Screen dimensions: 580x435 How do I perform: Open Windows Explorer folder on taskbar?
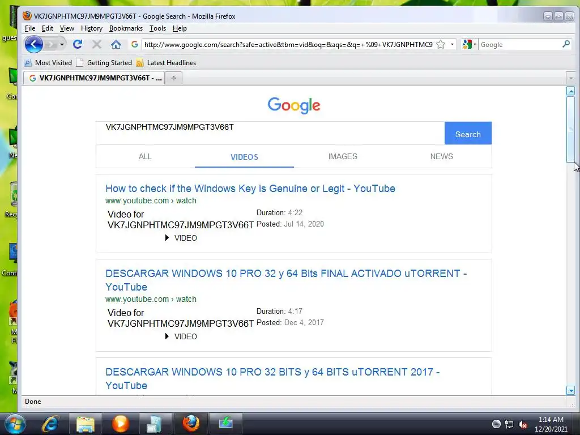pos(86,424)
